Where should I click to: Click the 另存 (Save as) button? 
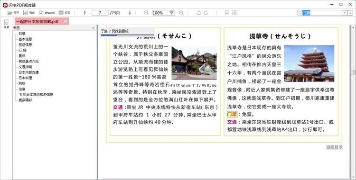coord(29,13)
